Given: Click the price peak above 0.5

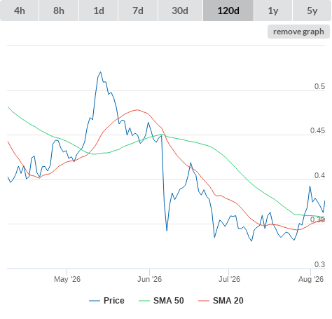Looking at the screenshot, I should coord(100,72).
